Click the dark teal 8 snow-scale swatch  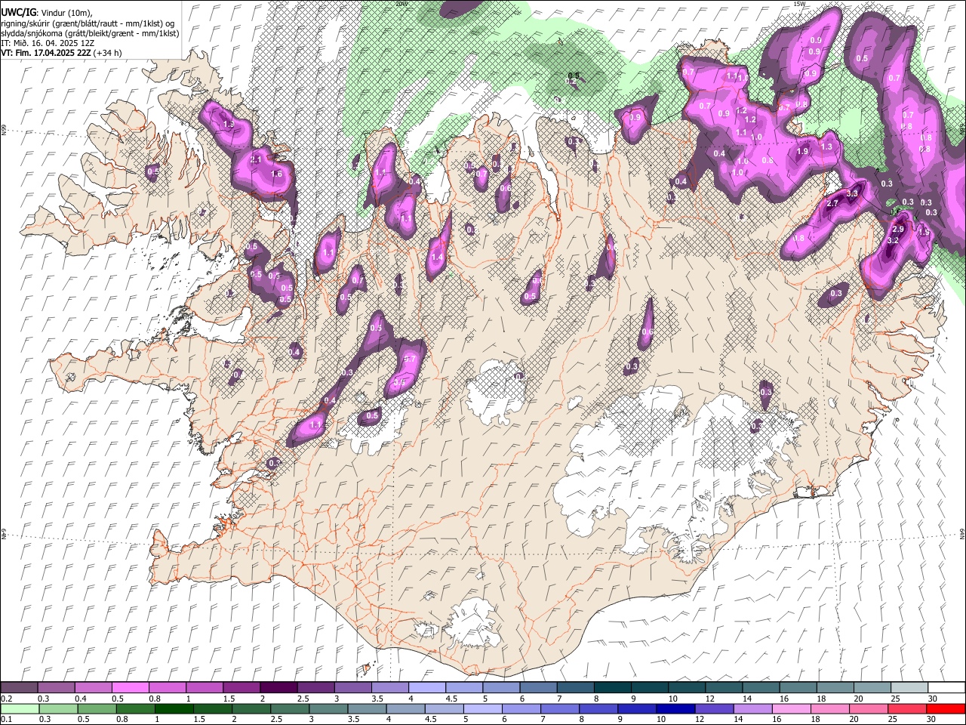[x=613, y=688]
